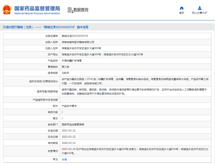
Task: Select registration number 国械注准20233030378 cell
Action: pos(75,36)
